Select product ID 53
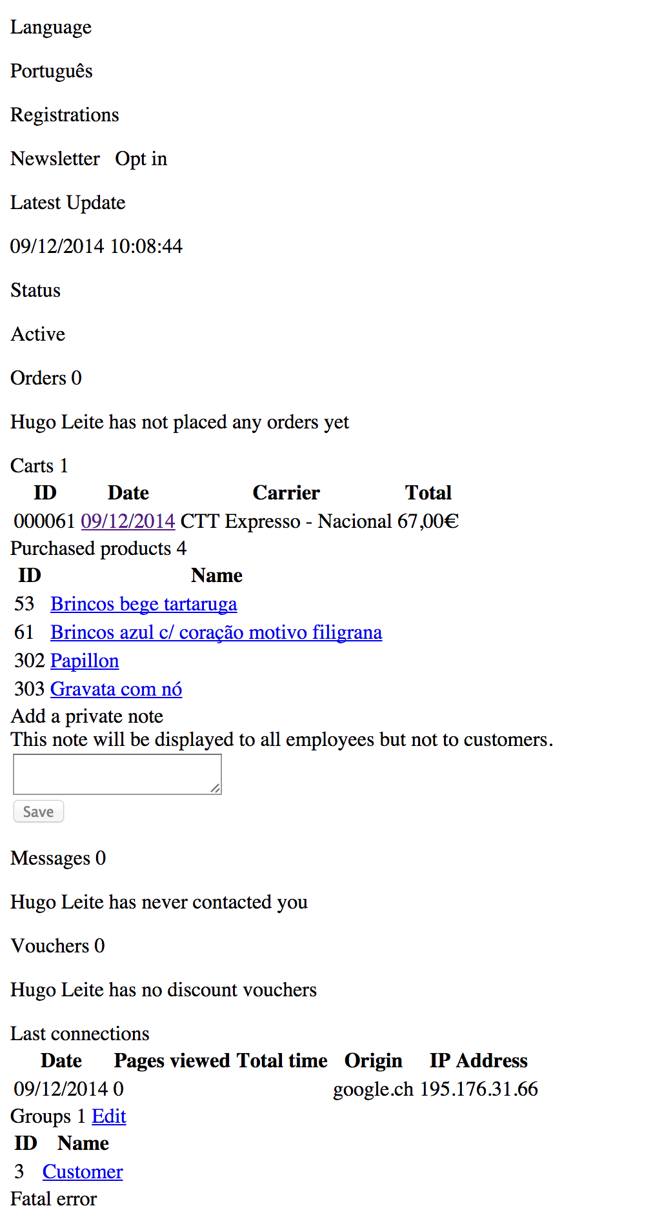This screenshot has width=653, height=1217. (25, 603)
